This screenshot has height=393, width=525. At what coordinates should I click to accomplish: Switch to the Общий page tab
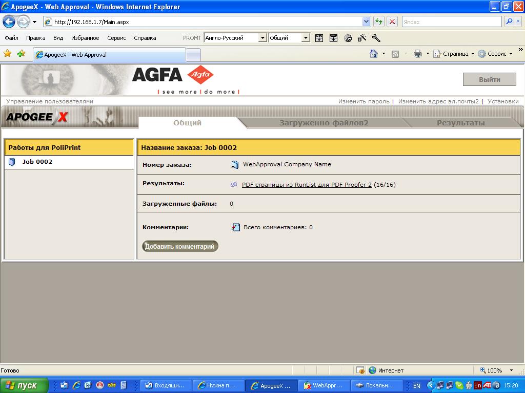pos(188,123)
